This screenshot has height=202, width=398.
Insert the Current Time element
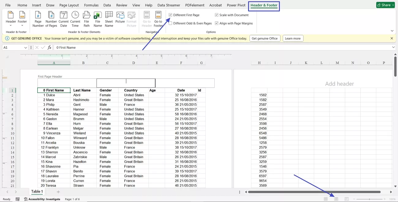[x=75, y=19]
